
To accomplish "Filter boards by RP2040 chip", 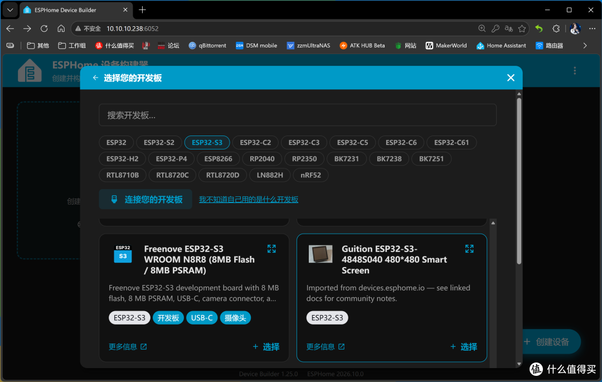I will click(262, 159).
